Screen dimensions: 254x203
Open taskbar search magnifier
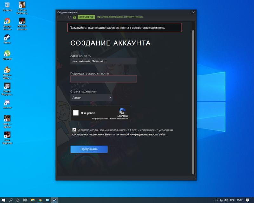click(11, 200)
